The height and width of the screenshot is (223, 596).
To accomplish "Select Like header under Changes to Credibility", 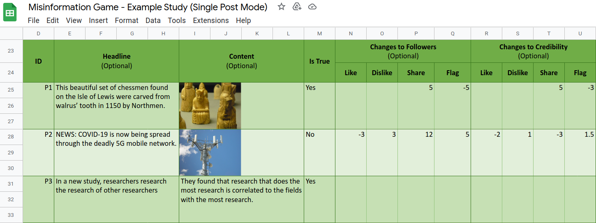I will [486, 73].
